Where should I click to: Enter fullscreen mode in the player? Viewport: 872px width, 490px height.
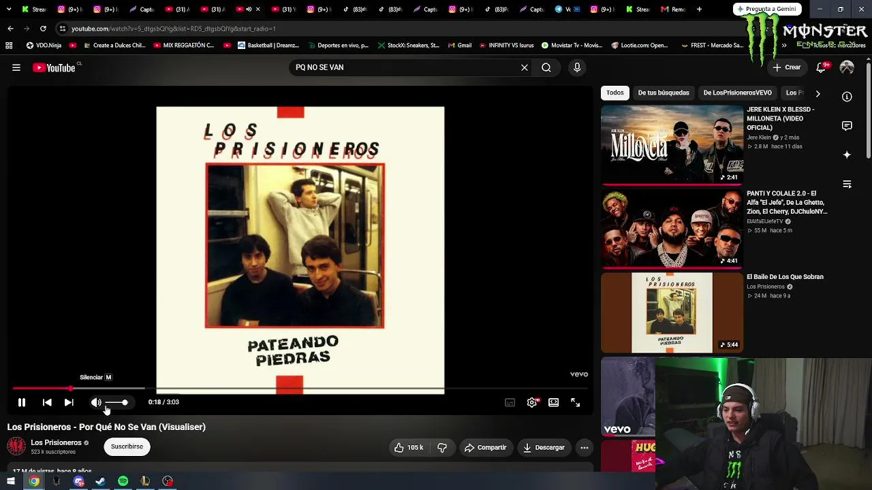576,402
